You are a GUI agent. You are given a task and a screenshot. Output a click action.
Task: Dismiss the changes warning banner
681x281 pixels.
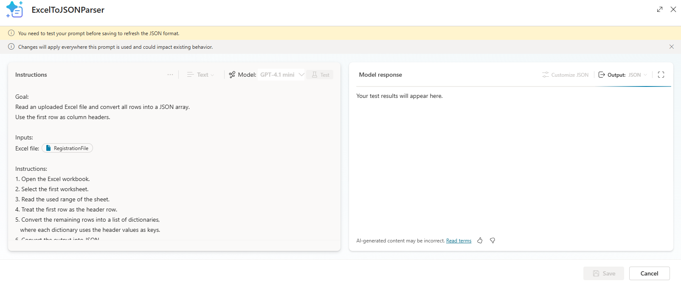pos(671,47)
